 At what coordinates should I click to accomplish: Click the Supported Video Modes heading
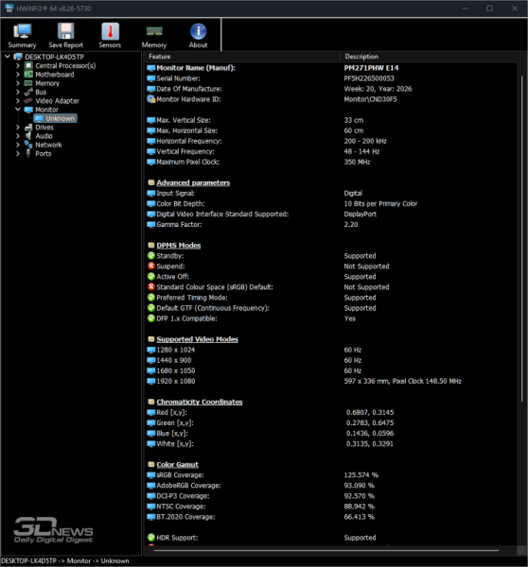tap(198, 339)
